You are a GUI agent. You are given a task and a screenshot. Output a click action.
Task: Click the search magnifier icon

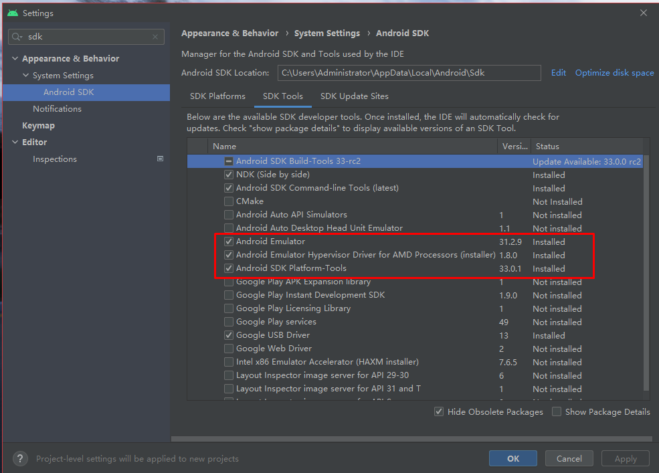click(16, 37)
